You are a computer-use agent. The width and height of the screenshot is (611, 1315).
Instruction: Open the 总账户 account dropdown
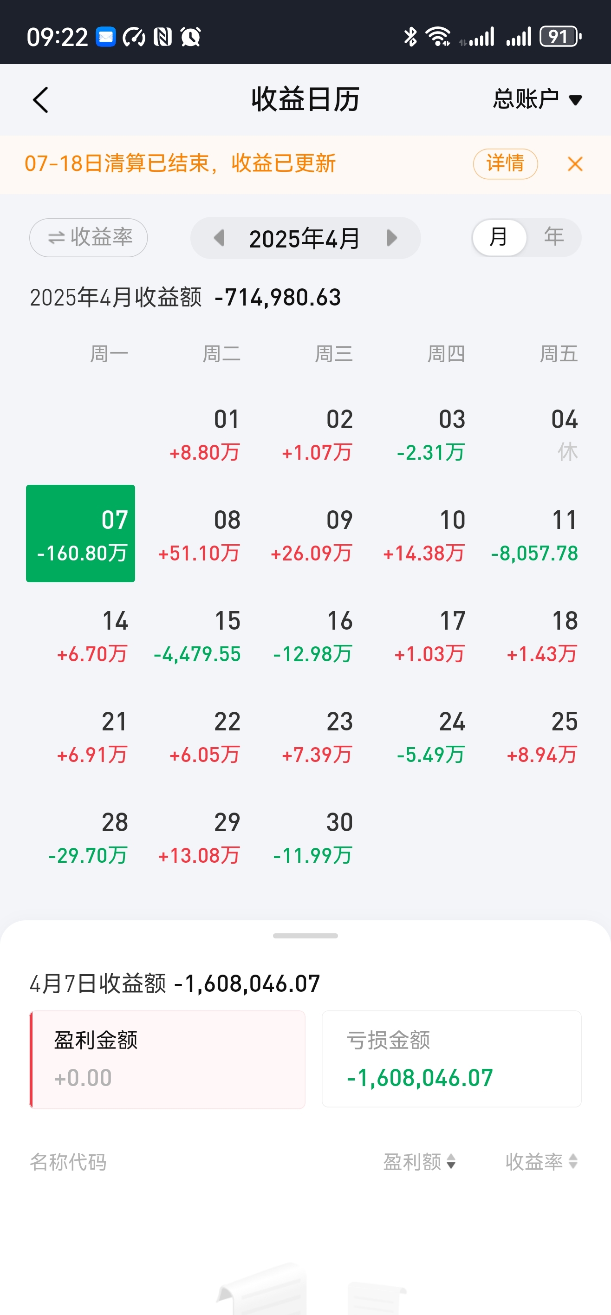537,99
